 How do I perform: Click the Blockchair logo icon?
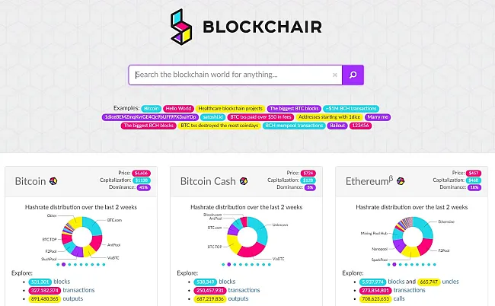(177, 27)
